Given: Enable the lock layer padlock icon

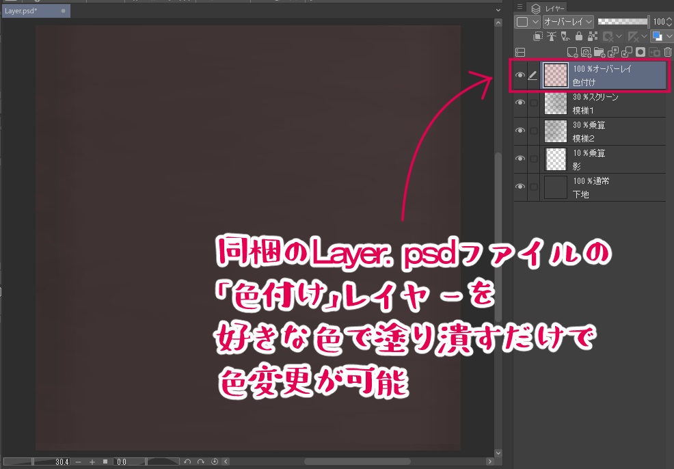Looking at the screenshot, I should [x=579, y=36].
